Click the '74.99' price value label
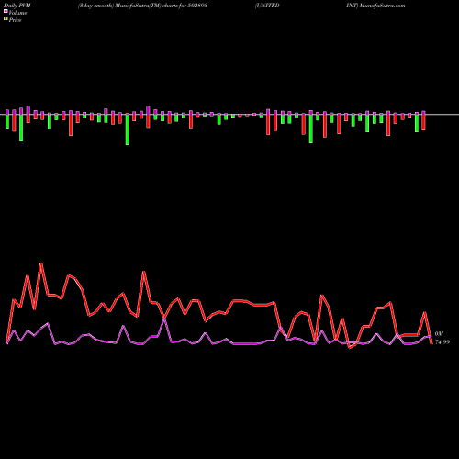This screenshot has width=459, height=459. pos(442,342)
